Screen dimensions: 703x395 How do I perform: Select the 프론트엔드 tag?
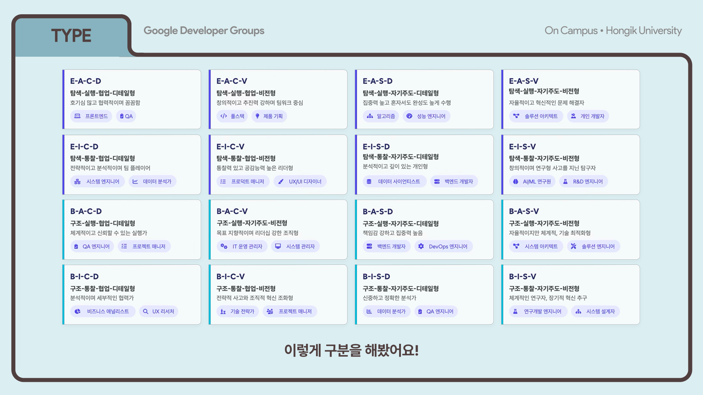(x=91, y=116)
